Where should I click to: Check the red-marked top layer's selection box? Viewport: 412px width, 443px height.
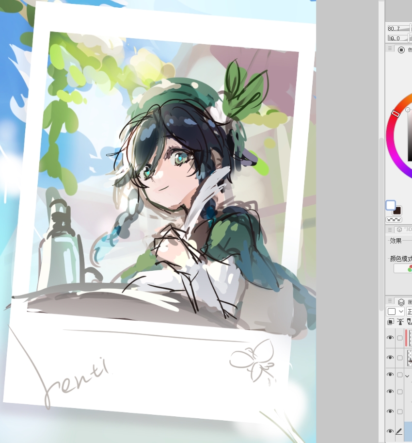coord(400,338)
